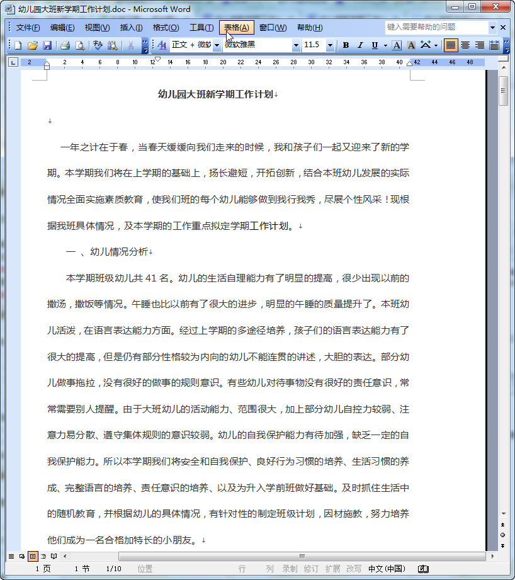This screenshot has width=515, height=580.
Task: Click the Cut scissors icon
Action: 130,45
